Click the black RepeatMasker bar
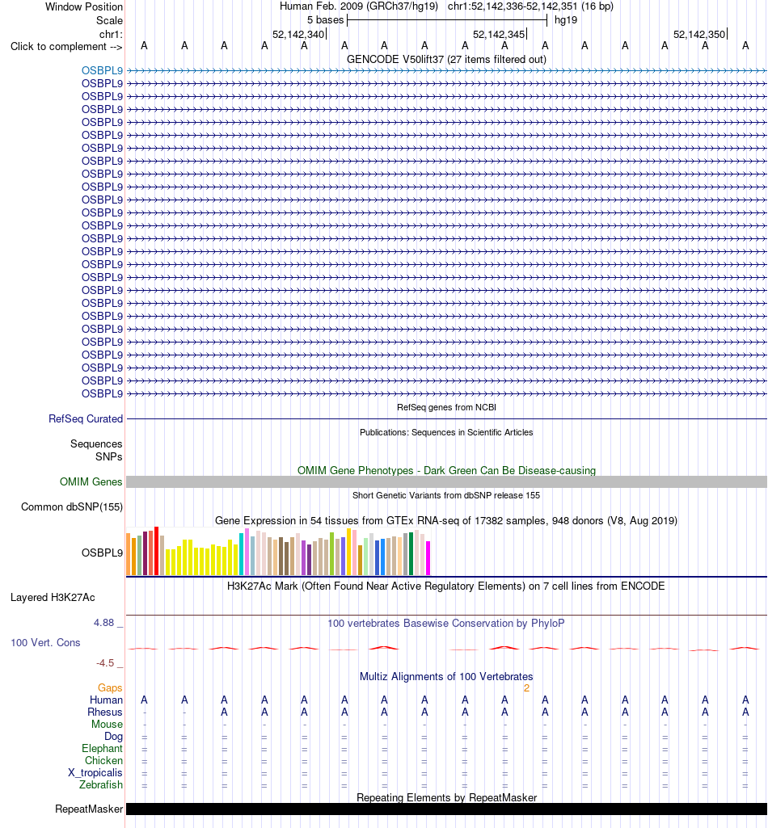The width and height of the screenshot is (768, 828). click(446, 809)
